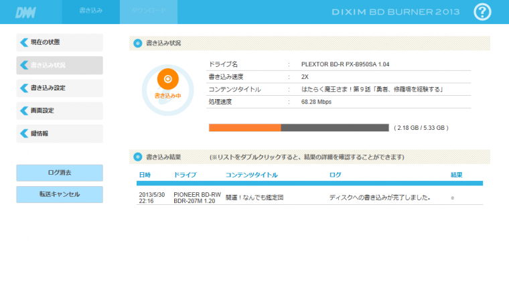Click the DMM logo in header
Viewport: 509px width, 304px height.
(25, 13)
